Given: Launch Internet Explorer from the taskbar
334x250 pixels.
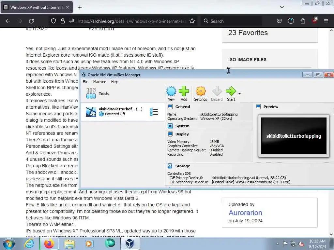Looking at the screenshot, I should (29, 243).
